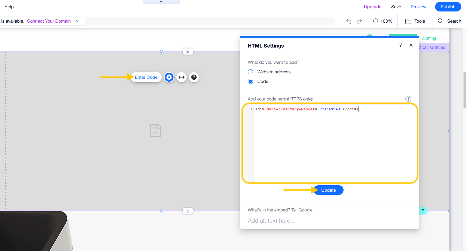The width and height of the screenshot is (467, 251).
Task: Open the editor Search
Action: click(x=449, y=21)
